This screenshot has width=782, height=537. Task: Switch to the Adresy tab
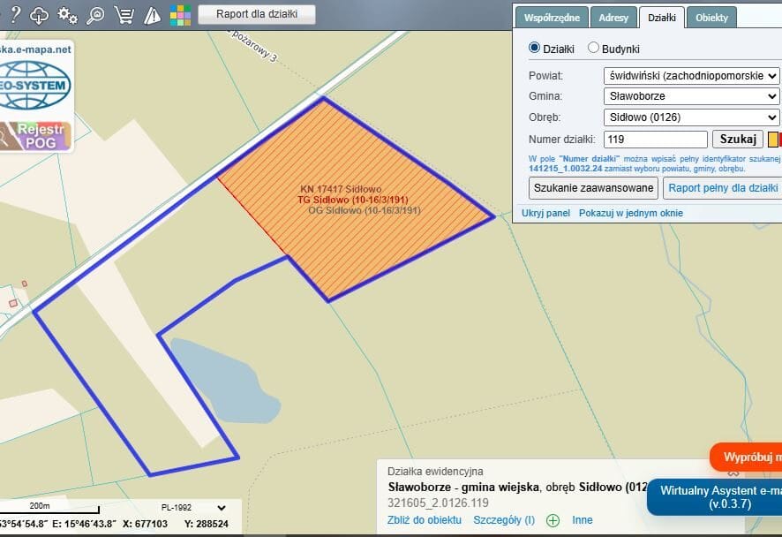pyautogui.click(x=613, y=18)
